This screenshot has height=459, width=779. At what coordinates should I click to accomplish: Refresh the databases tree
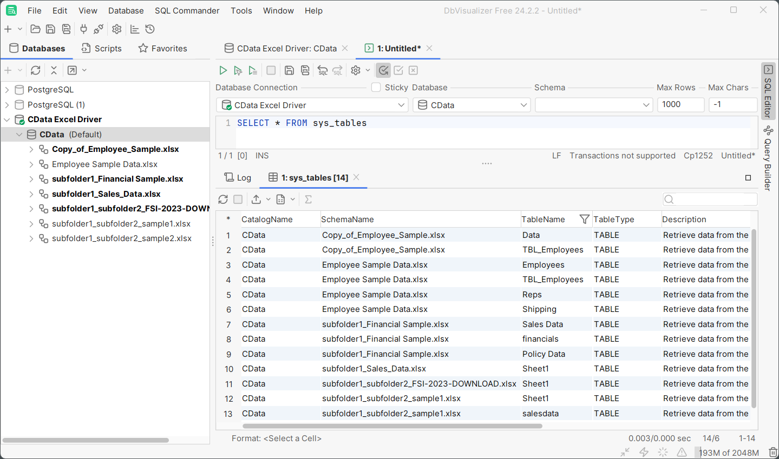pyautogui.click(x=36, y=70)
